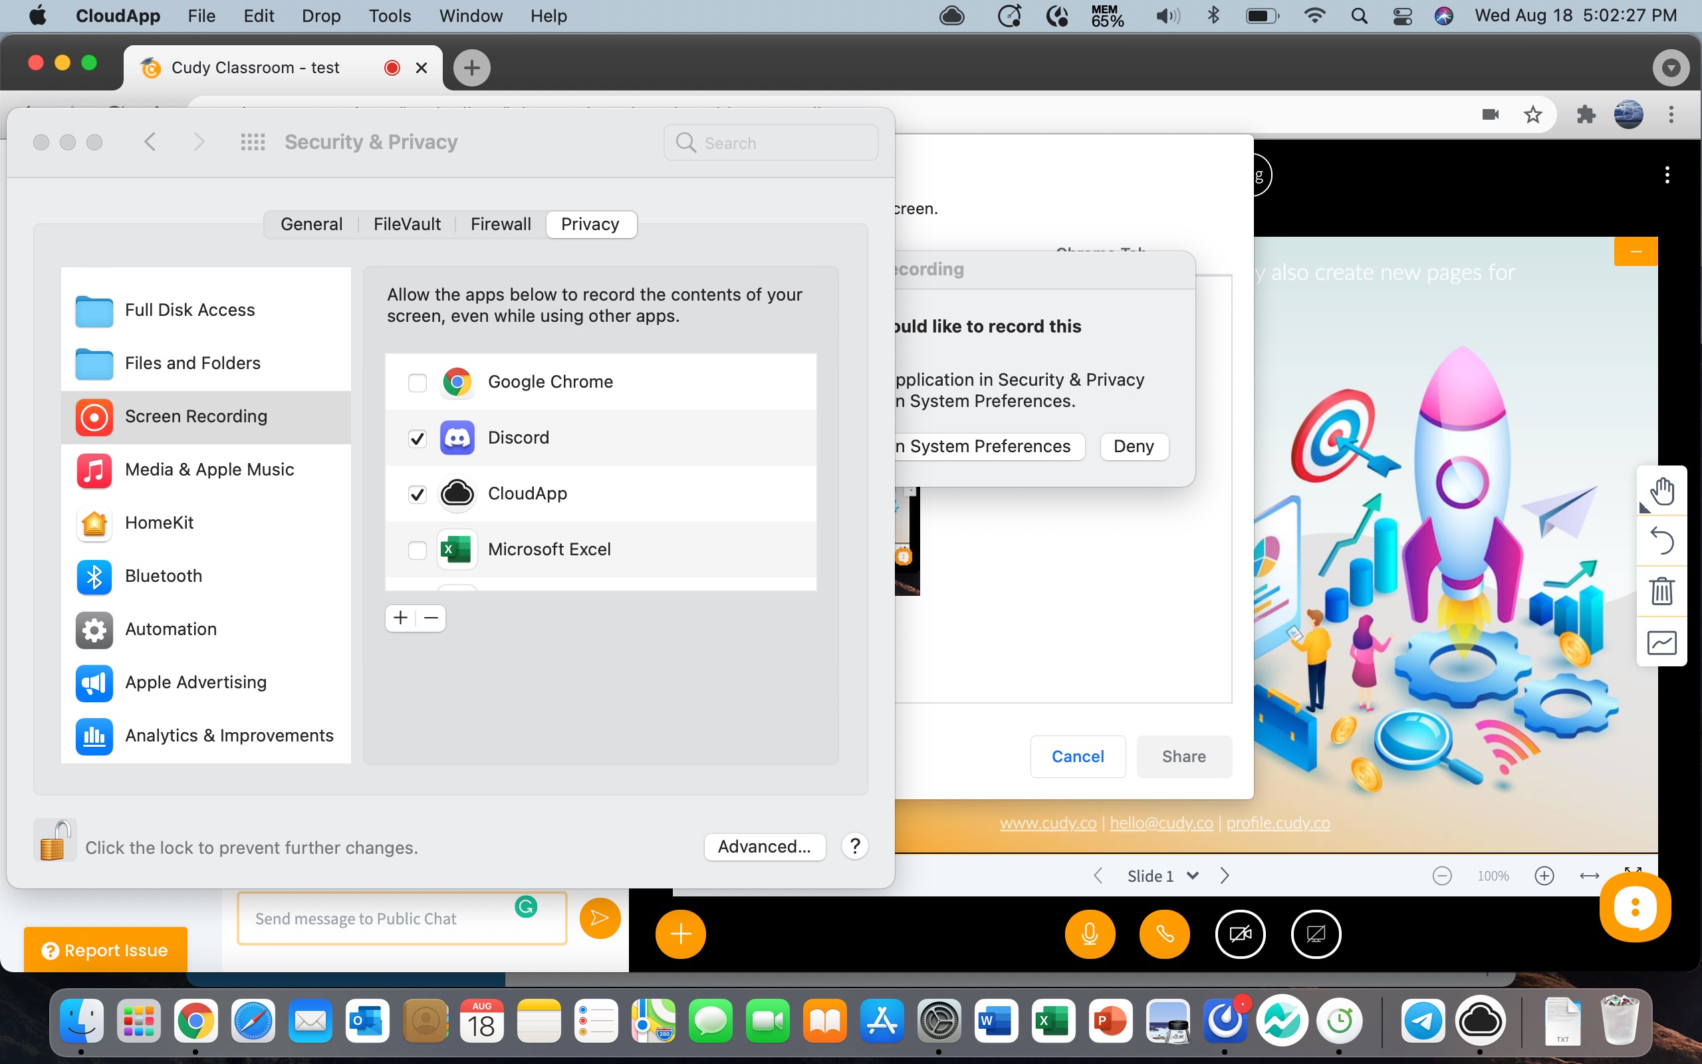This screenshot has height=1064, width=1702.
Task: Toggle the multi-user whiteboard icon
Action: tap(1661, 642)
